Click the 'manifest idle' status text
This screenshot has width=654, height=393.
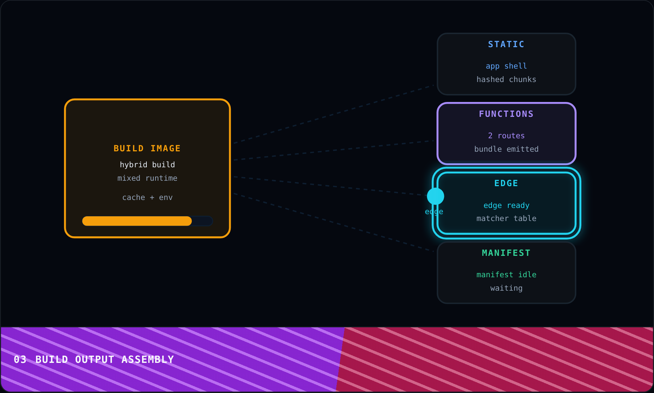click(506, 275)
